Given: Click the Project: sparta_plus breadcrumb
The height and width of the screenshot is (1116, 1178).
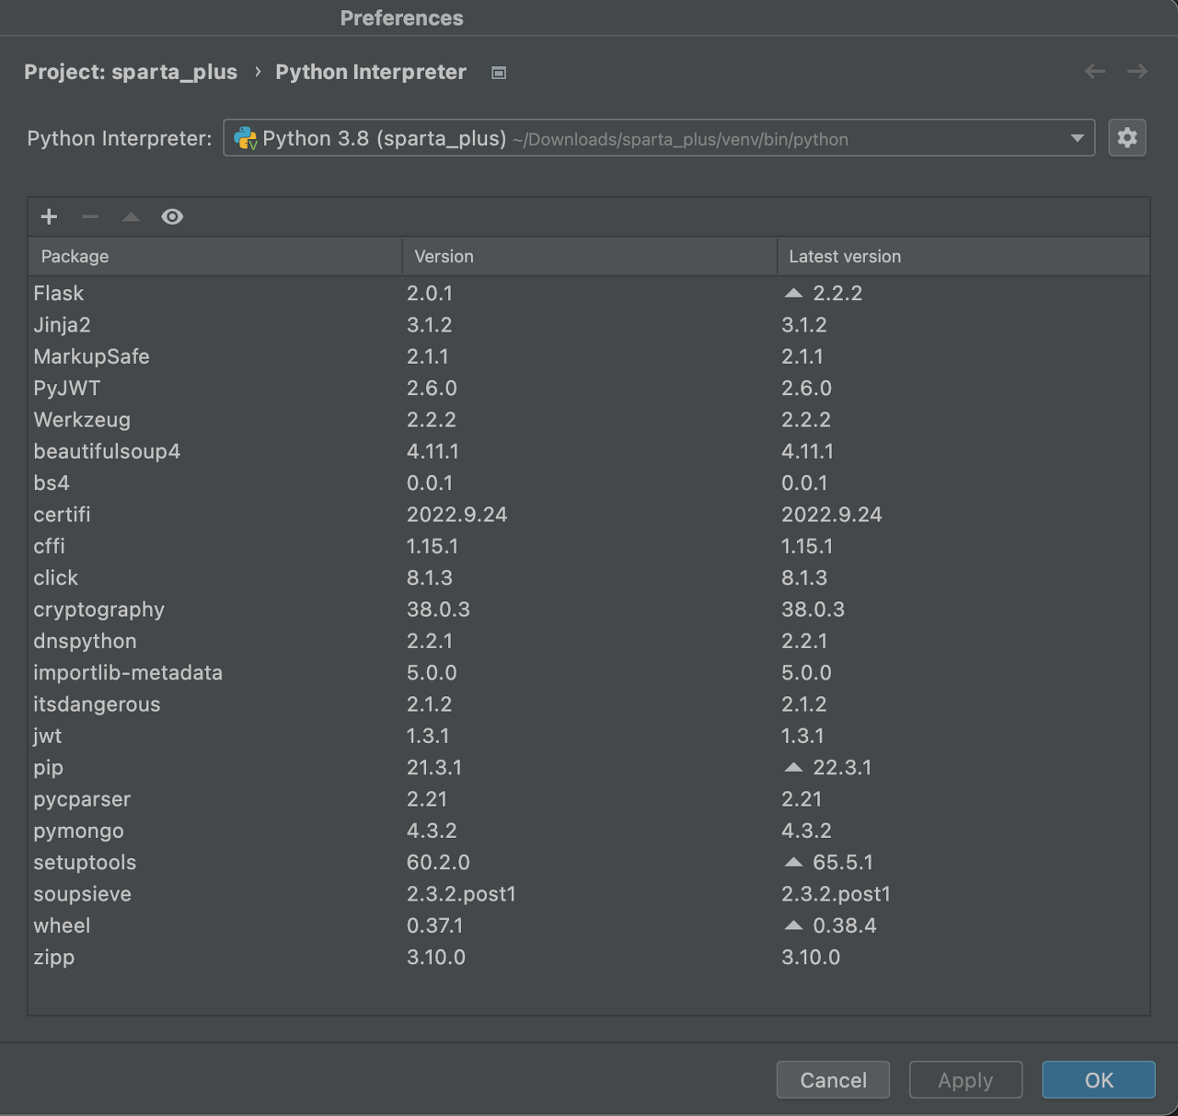Looking at the screenshot, I should coord(131,72).
